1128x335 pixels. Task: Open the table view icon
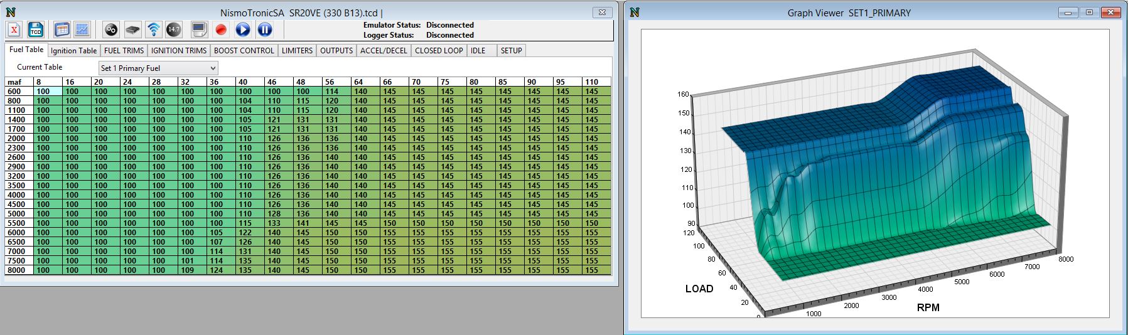click(x=62, y=29)
